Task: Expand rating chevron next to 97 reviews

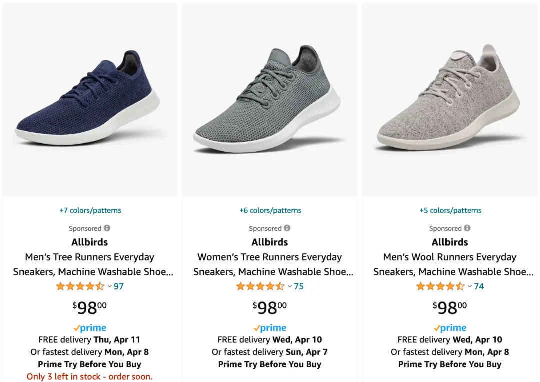Action: coord(109,286)
